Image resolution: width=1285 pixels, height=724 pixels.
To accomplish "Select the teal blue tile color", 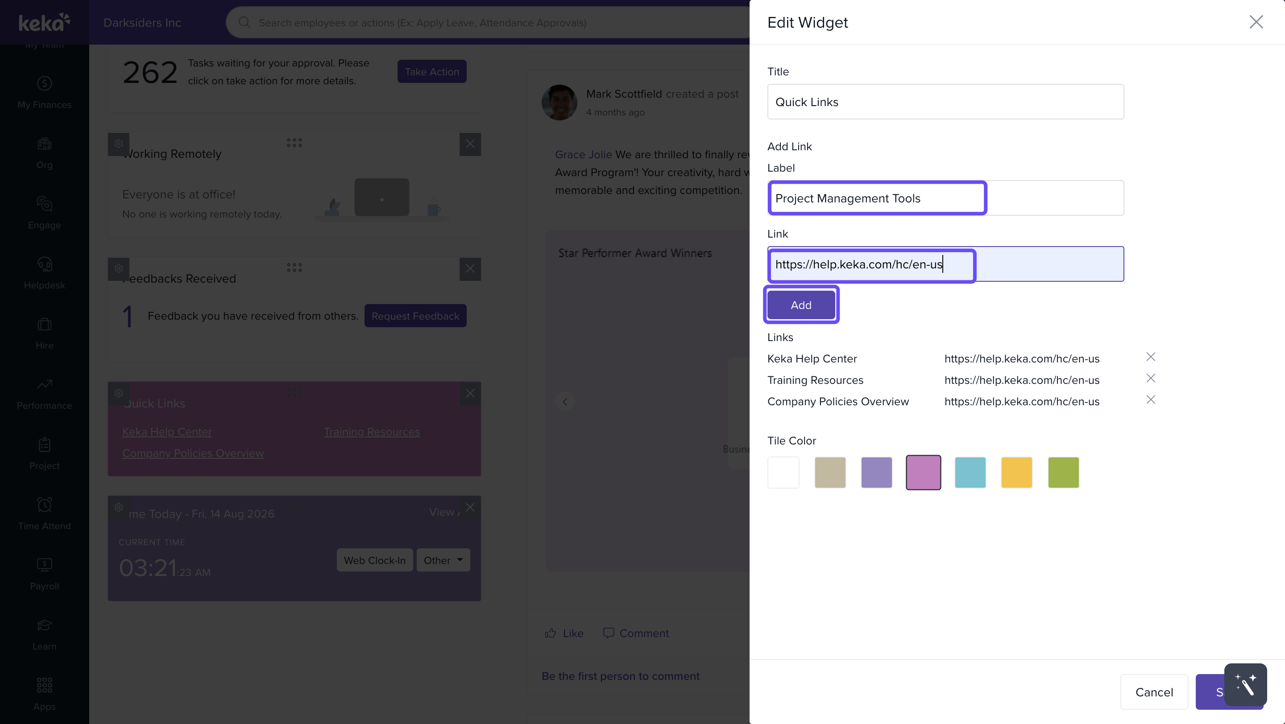I will click(970, 473).
